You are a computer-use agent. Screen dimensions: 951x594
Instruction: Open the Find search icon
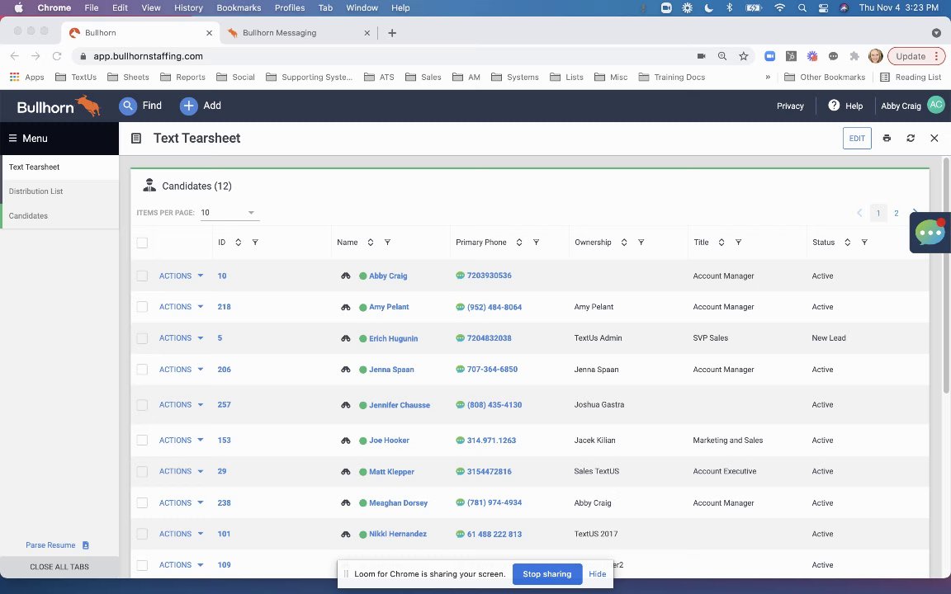(x=127, y=106)
